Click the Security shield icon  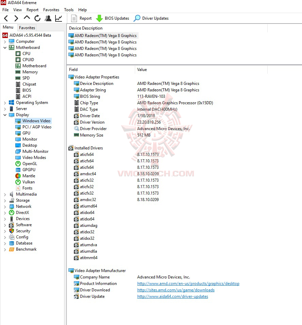[x=12, y=231]
